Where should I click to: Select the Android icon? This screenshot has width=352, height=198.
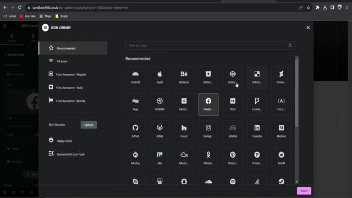(x=135, y=77)
